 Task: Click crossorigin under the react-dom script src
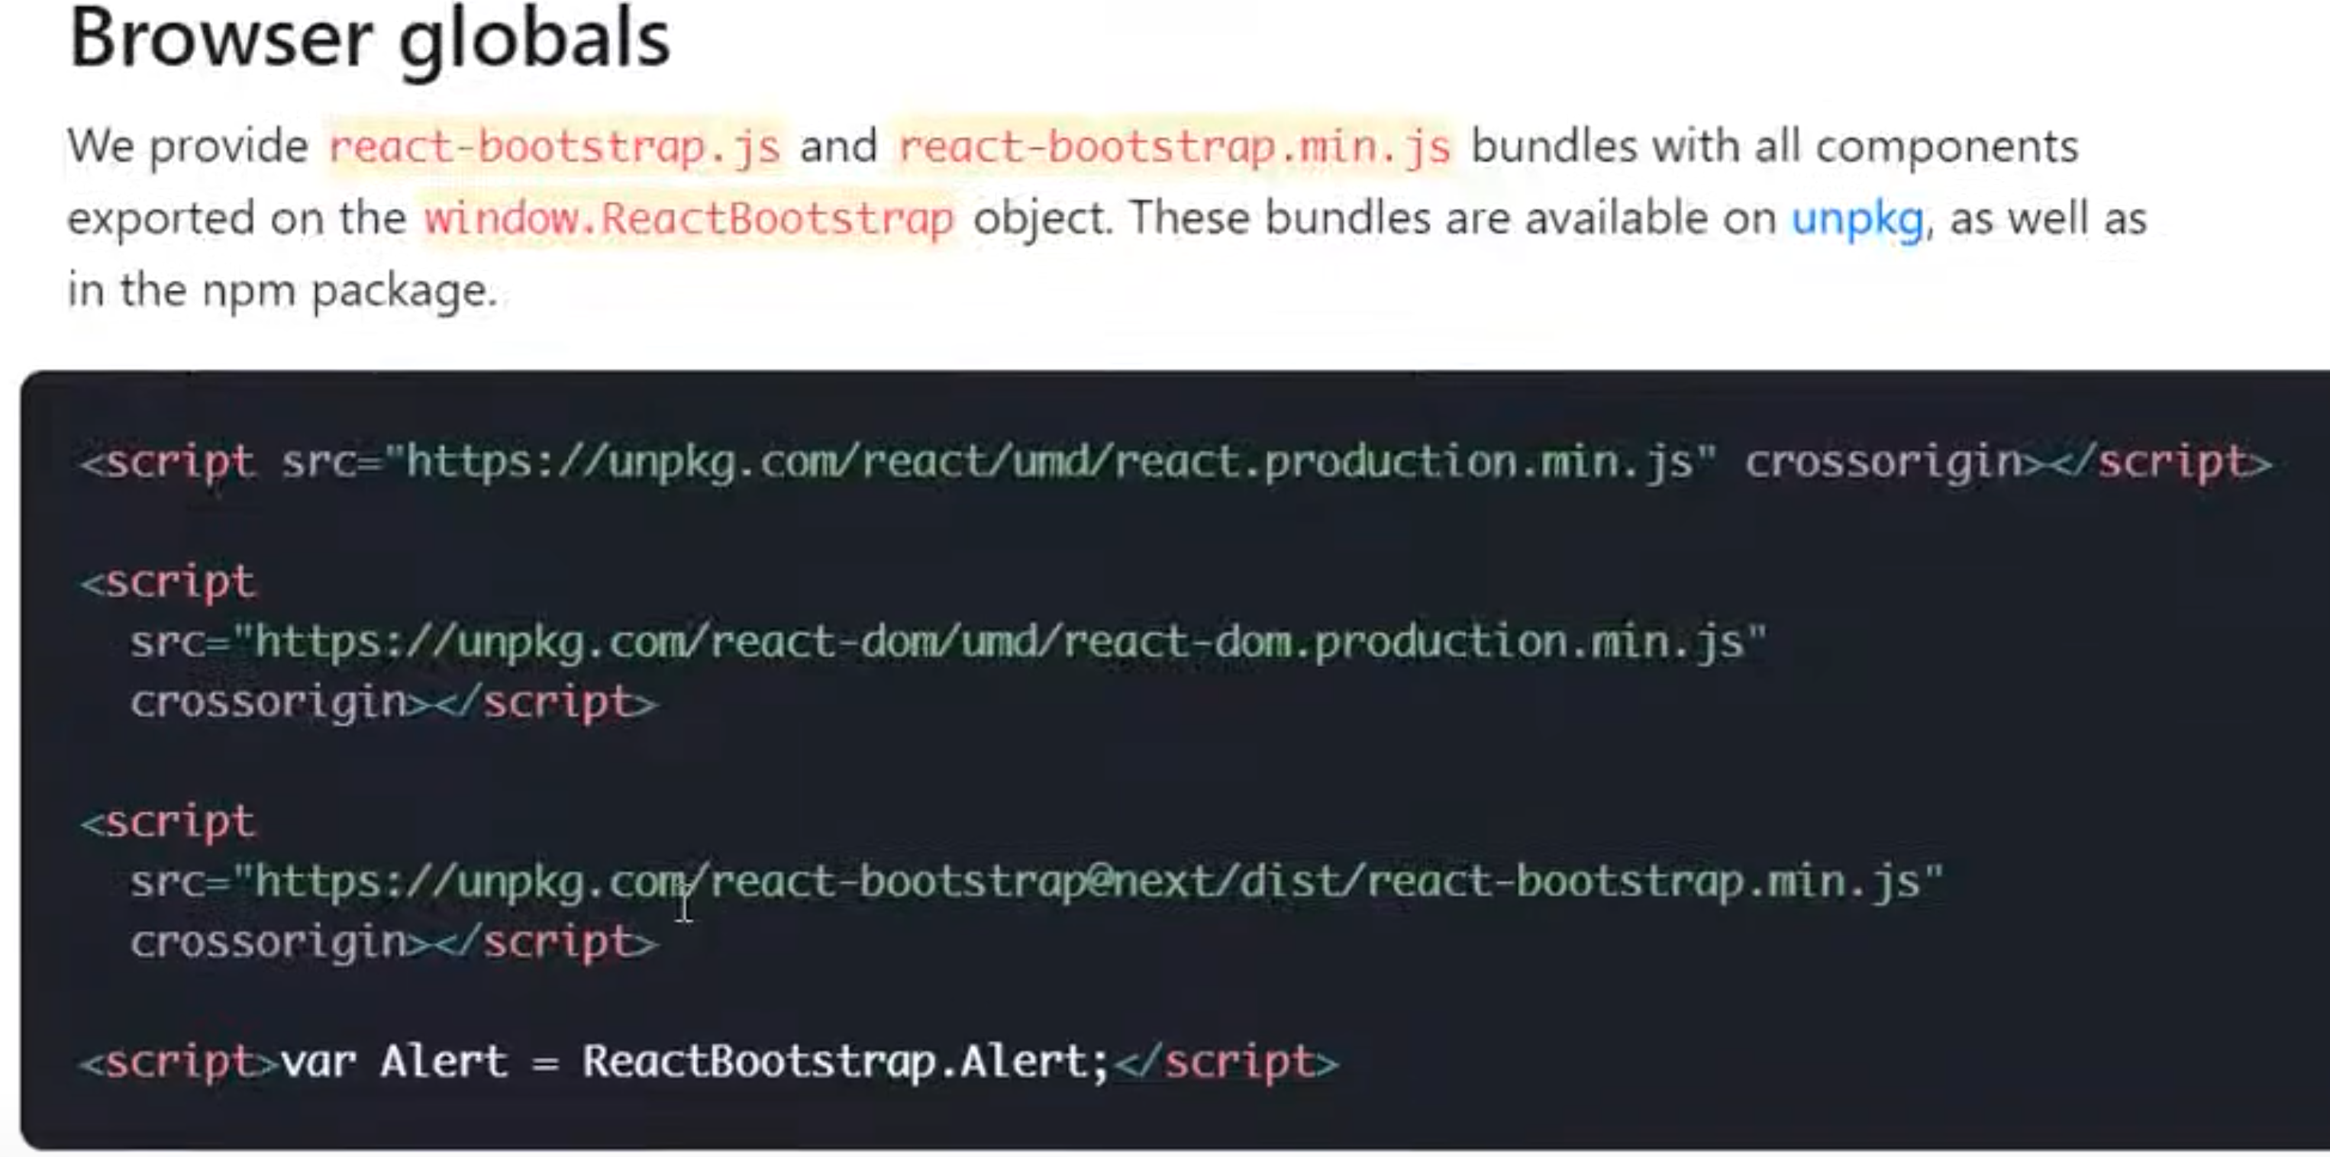tap(269, 702)
